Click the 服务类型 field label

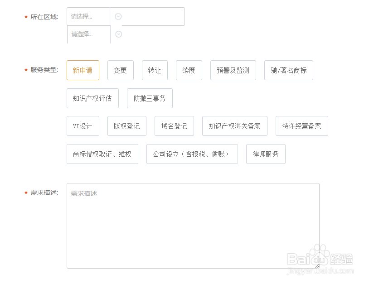[x=44, y=70]
